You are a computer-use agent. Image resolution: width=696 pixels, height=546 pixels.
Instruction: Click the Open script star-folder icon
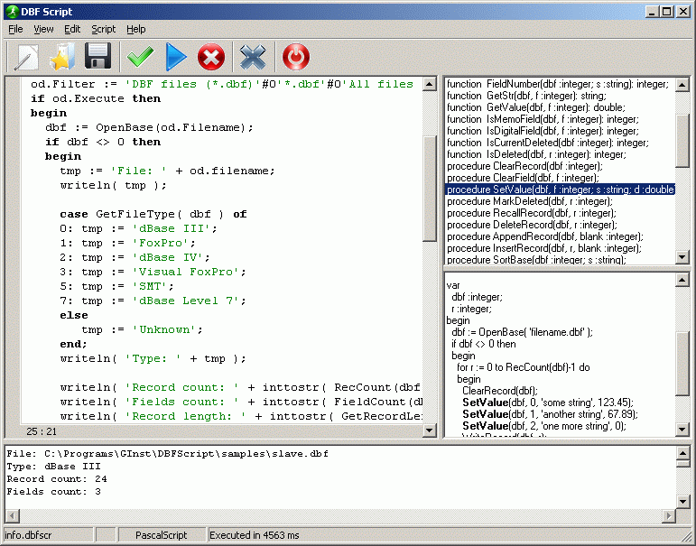pos(62,57)
